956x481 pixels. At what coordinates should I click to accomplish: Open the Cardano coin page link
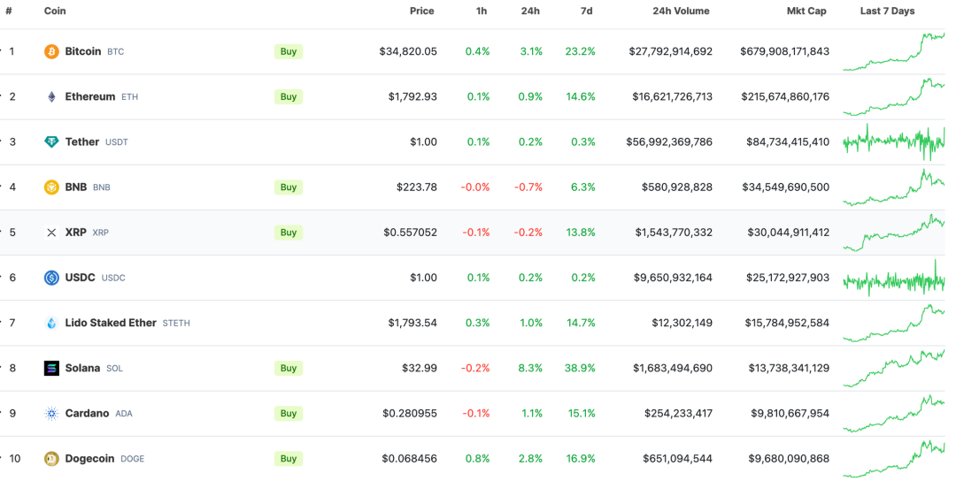(87, 413)
